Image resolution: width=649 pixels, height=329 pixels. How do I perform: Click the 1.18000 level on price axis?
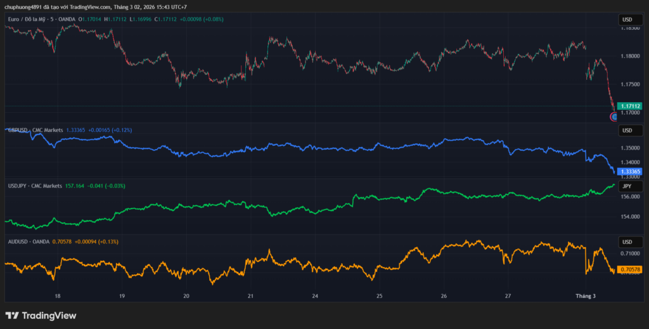[631, 56]
